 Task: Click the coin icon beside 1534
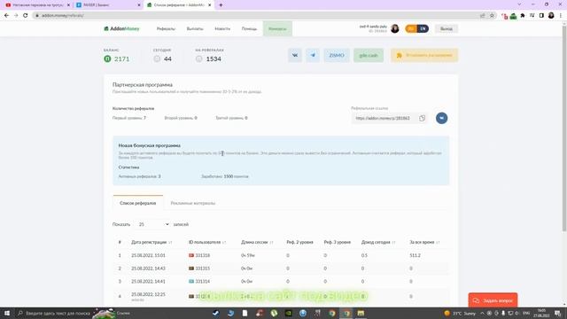(x=198, y=58)
